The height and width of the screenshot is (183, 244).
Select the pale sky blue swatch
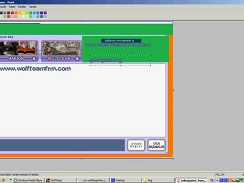(x=34, y=17)
